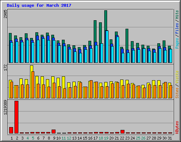Click green weekend day label 12
The width and height of the screenshot is (181, 142).
click(69, 138)
